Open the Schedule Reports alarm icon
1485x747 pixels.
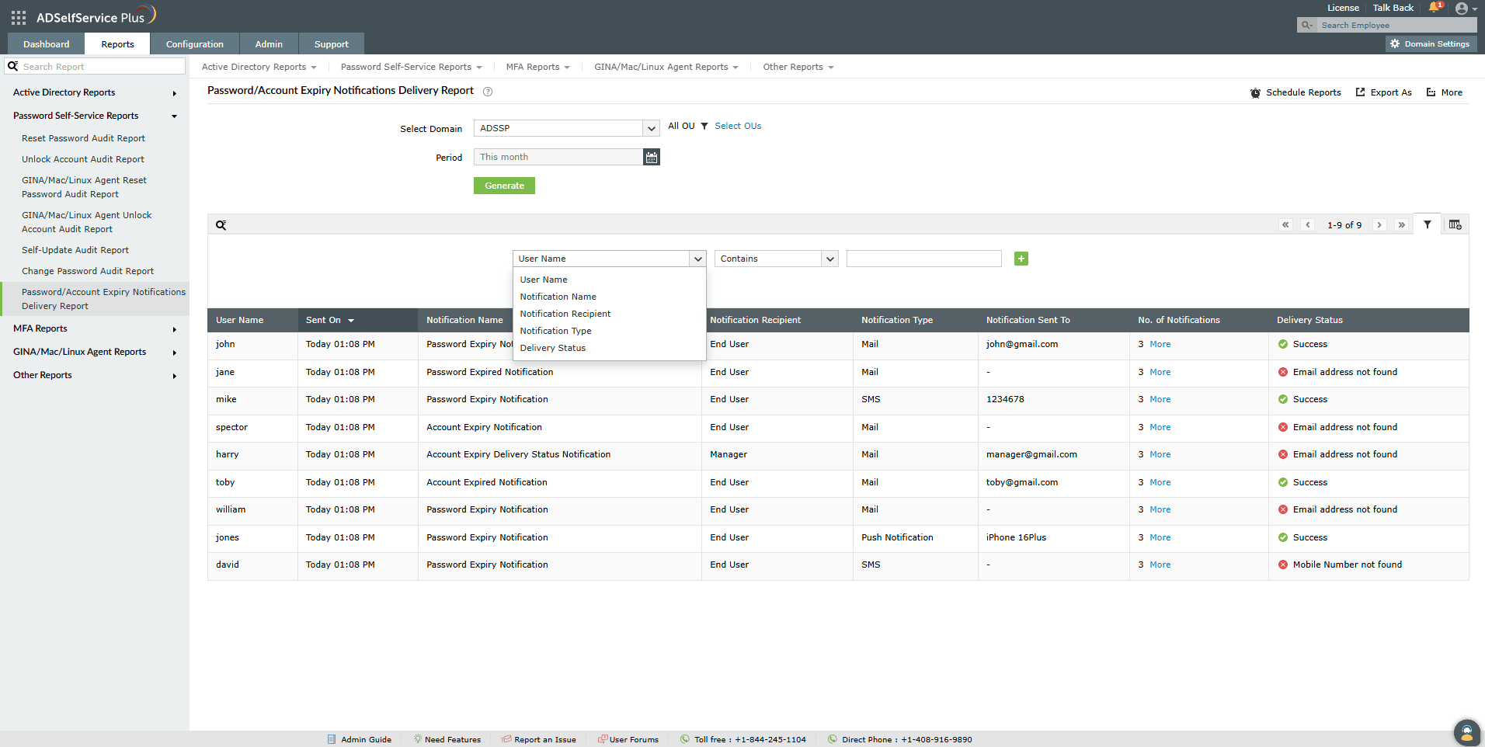click(x=1256, y=92)
